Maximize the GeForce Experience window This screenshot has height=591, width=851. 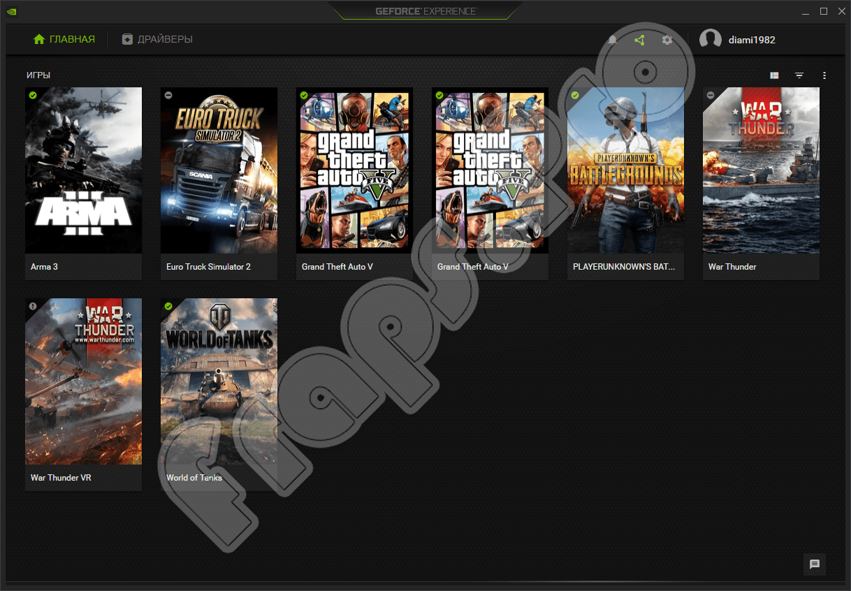click(824, 11)
